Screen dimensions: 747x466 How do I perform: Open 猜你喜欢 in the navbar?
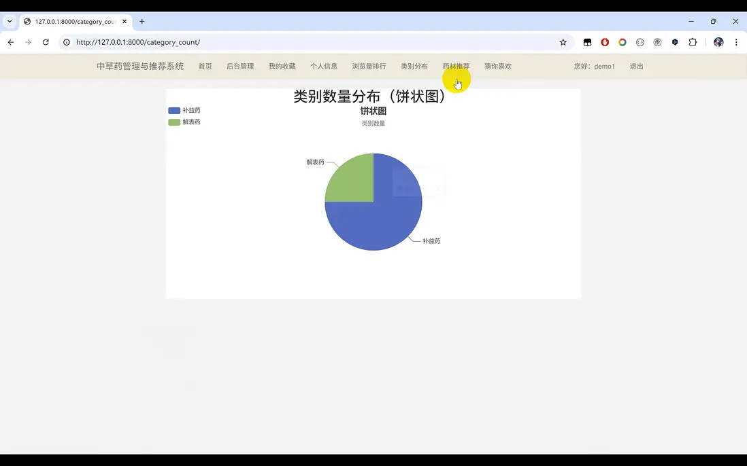(498, 66)
